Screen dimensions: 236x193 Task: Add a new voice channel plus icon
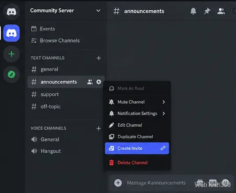click(x=99, y=129)
